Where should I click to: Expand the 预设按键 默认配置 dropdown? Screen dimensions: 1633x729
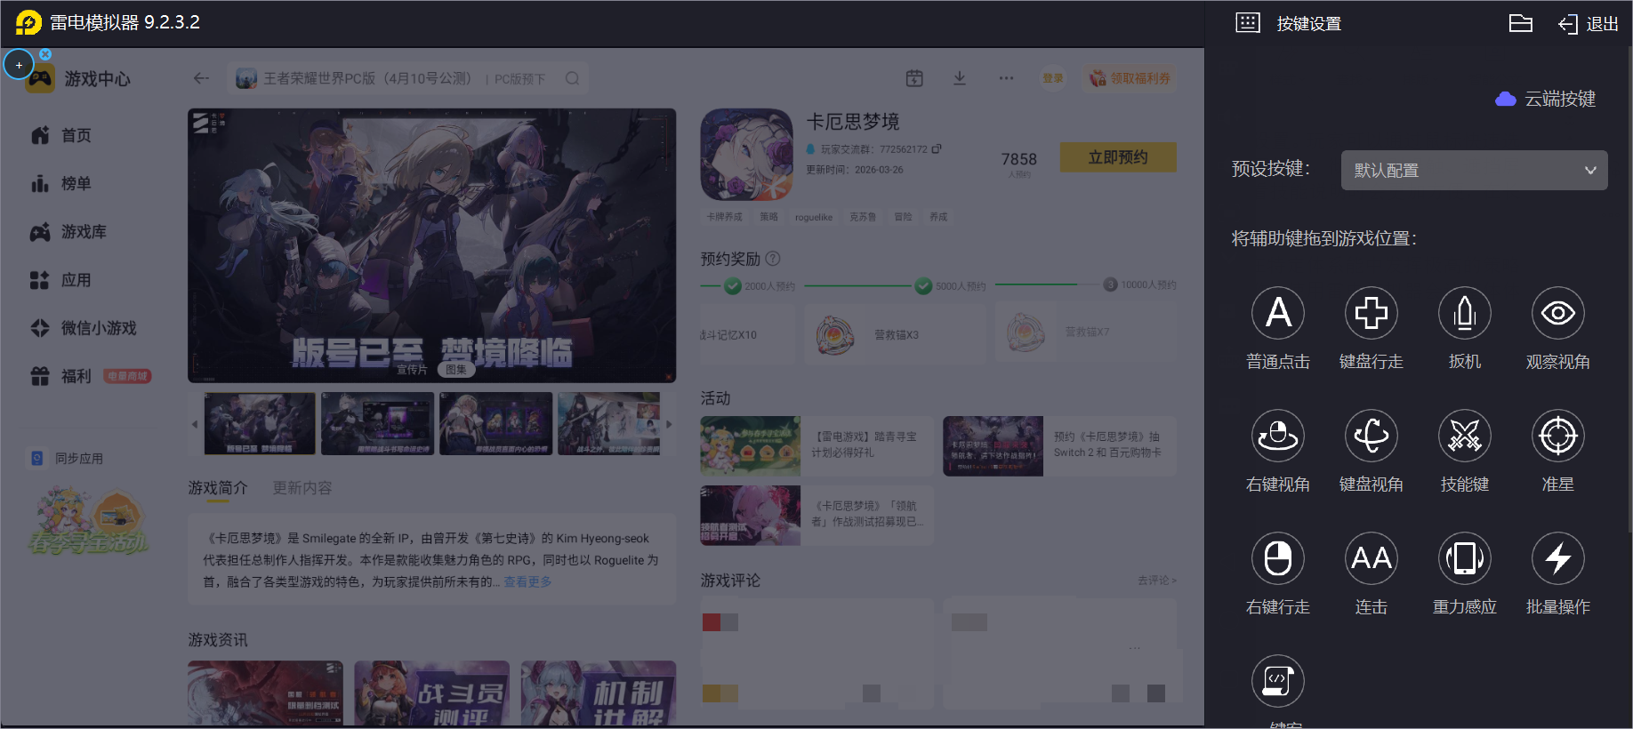[x=1475, y=170]
